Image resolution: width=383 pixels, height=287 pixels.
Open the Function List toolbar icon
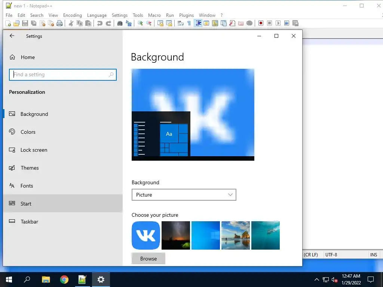click(232, 23)
